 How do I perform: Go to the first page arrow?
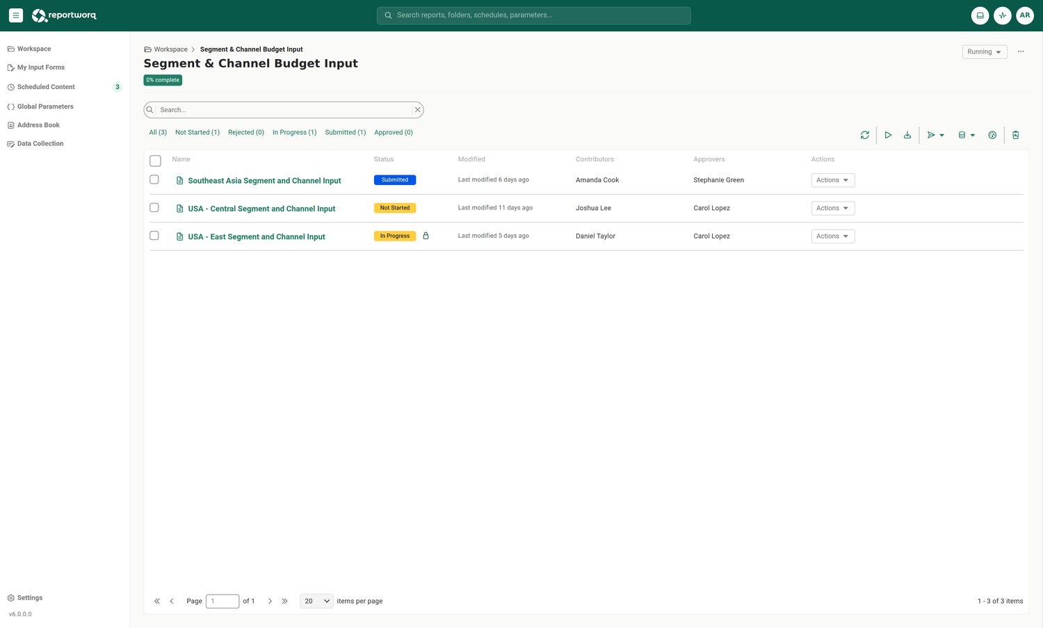point(157,601)
